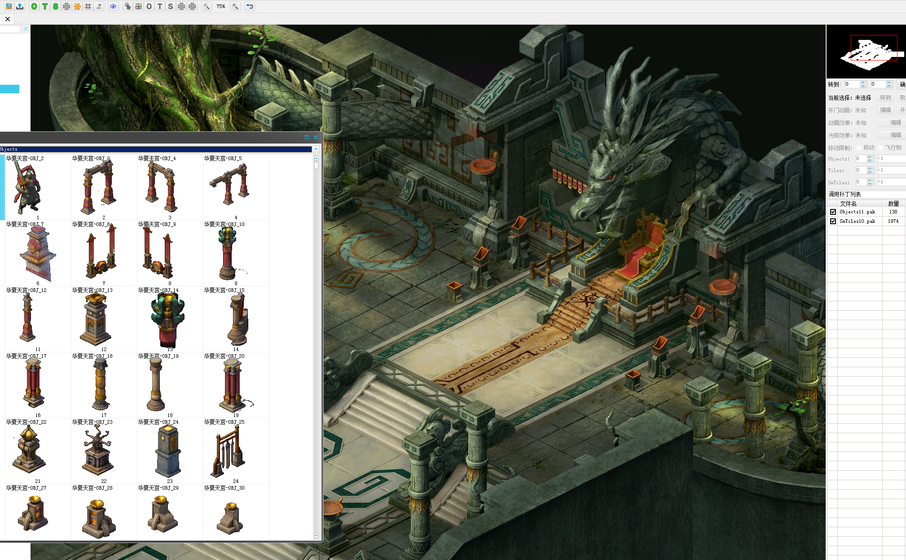The height and width of the screenshot is (560, 906).
Task: Enable the 移动 checkbox
Action: click(859, 148)
